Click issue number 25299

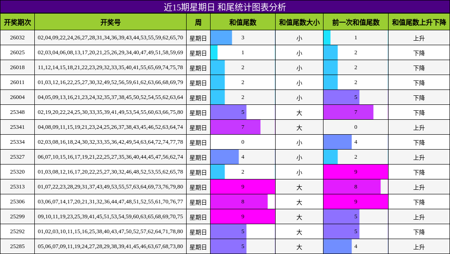17,216
